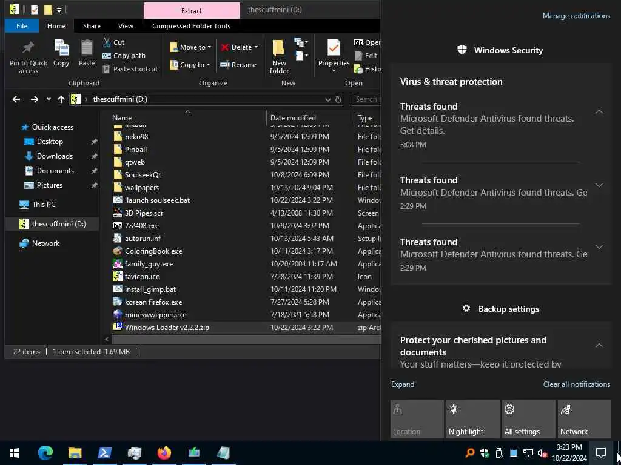Screen dimensions: 621x465
Task: Select ColoringBook.exe in the file list
Action: pos(153,251)
